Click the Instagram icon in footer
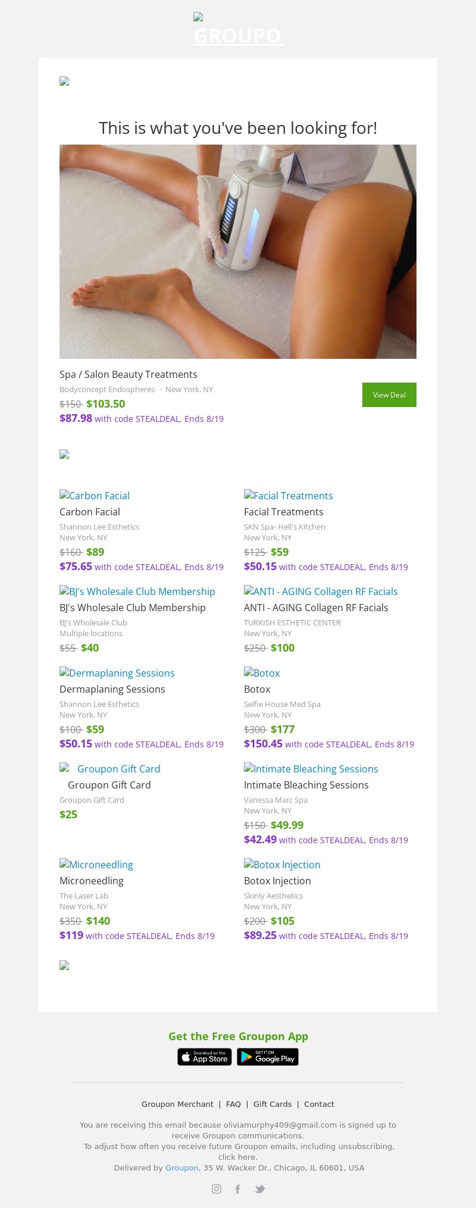476x1208 pixels. tap(217, 1188)
